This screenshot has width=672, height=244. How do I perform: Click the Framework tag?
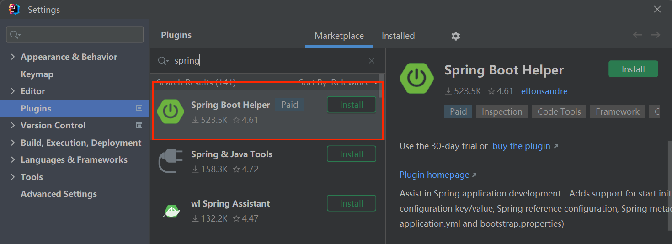pos(618,112)
